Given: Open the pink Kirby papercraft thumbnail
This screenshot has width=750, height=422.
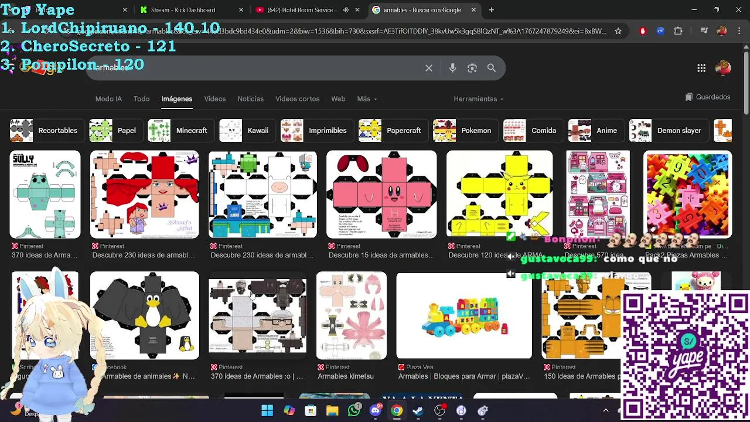Looking at the screenshot, I should tap(381, 195).
